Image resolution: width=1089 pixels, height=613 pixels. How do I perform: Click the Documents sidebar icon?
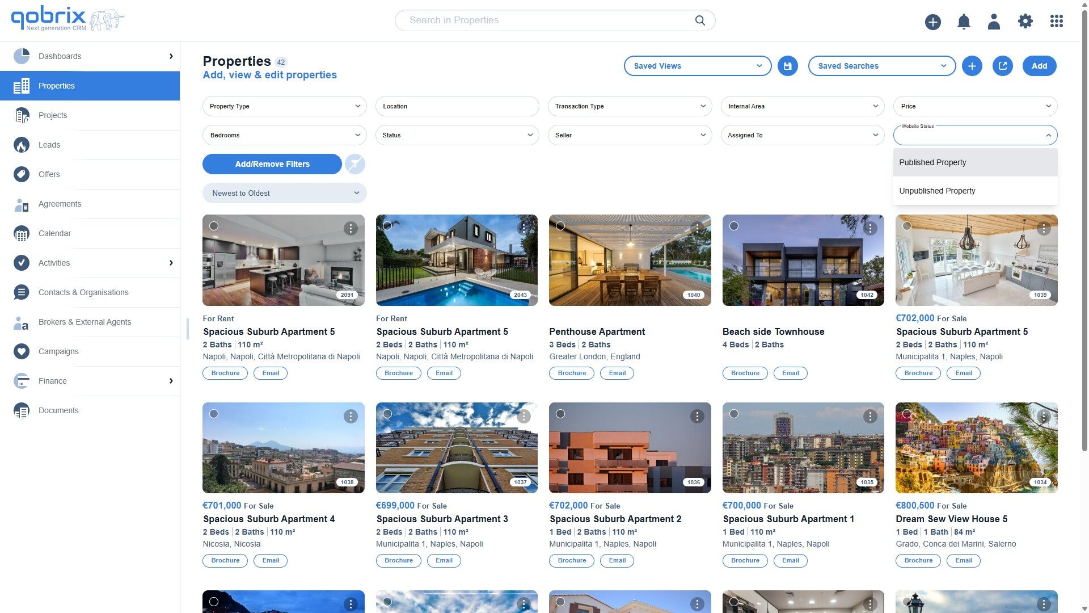click(22, 410)
